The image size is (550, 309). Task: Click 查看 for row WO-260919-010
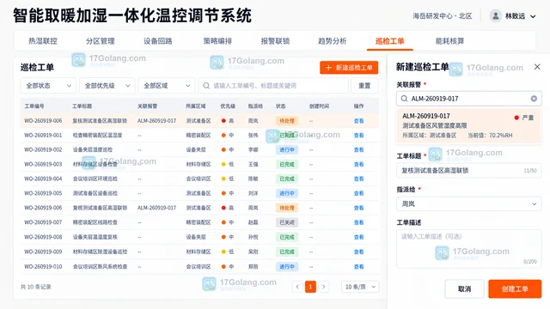coord(358,267)
